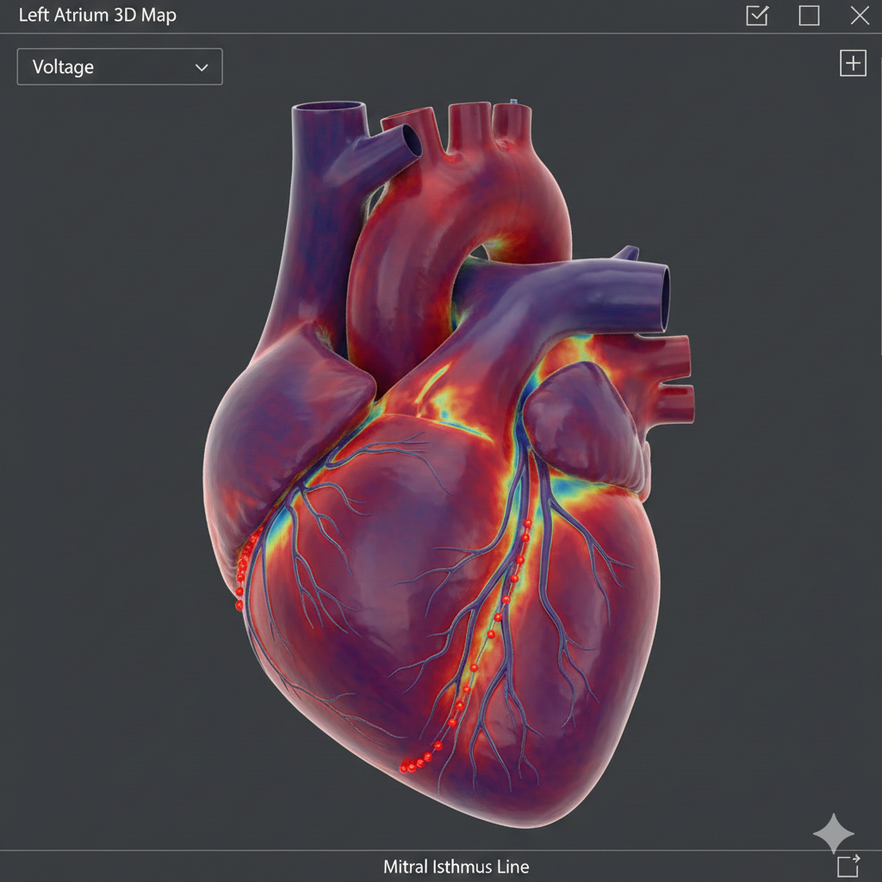This screenshot has height=882, width=882.
Task: Click the export share icon at bottom right
Action: click(x=848, y=865)
